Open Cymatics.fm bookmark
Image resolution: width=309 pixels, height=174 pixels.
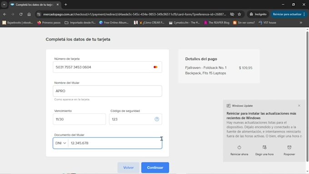184,23
